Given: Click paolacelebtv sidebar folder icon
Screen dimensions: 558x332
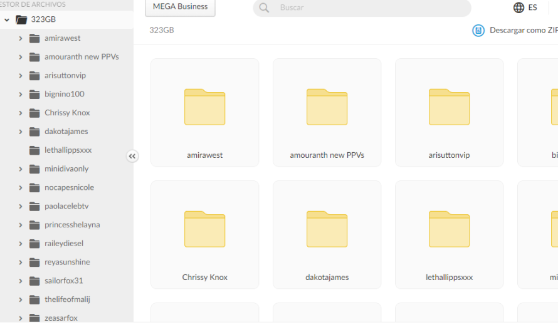Looking at the screenshot, I should 34,206.
